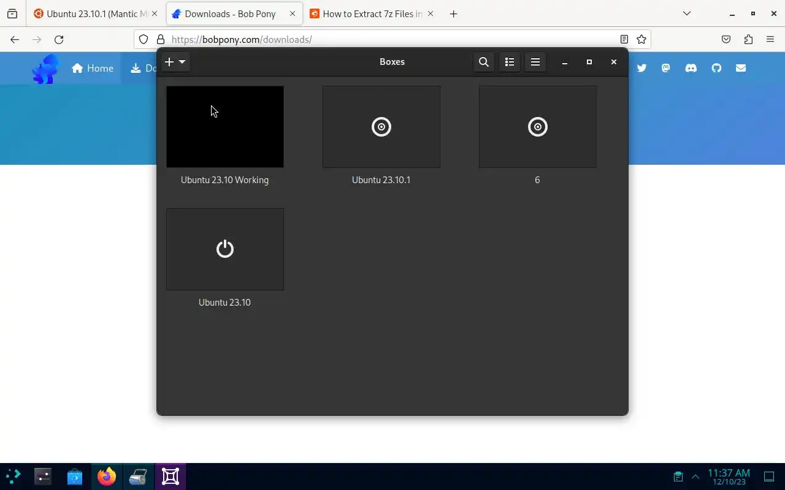Open Bob Pony Discord link

coord(691,68)
